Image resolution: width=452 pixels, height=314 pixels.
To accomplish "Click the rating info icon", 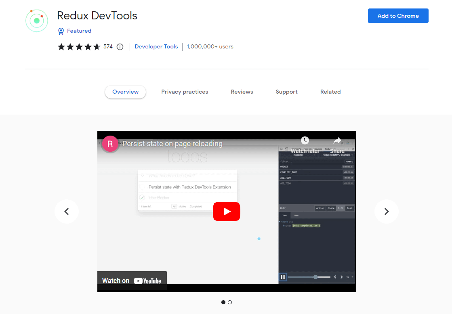I will [x=120, y=47].
